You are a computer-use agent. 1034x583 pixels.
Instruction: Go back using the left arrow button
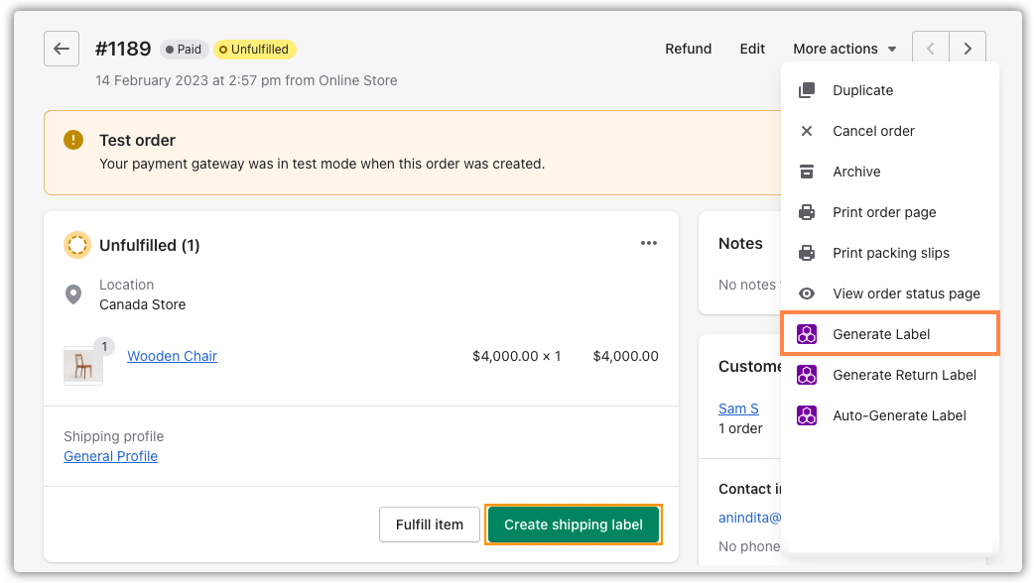click(x=62, y=49)
